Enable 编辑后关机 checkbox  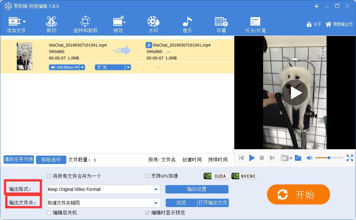[49, 213]
